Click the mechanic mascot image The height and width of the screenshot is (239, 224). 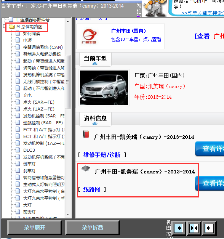(x=154, y=8)
